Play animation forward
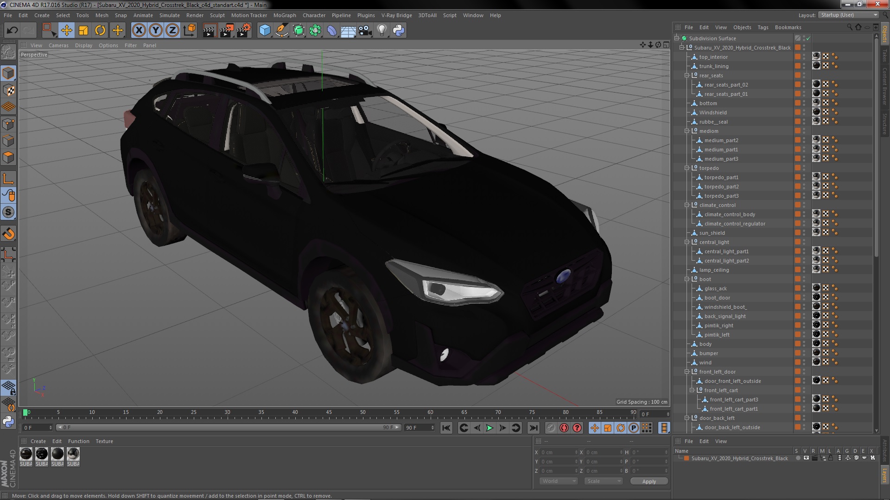This screenshot has width=890, height=500. point(489,428)
